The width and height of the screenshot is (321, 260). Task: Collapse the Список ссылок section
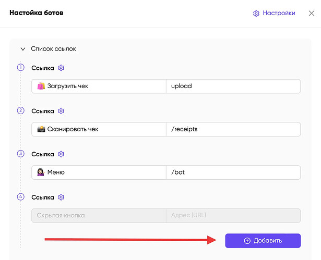pyautogui.click(x=23, y=49)
